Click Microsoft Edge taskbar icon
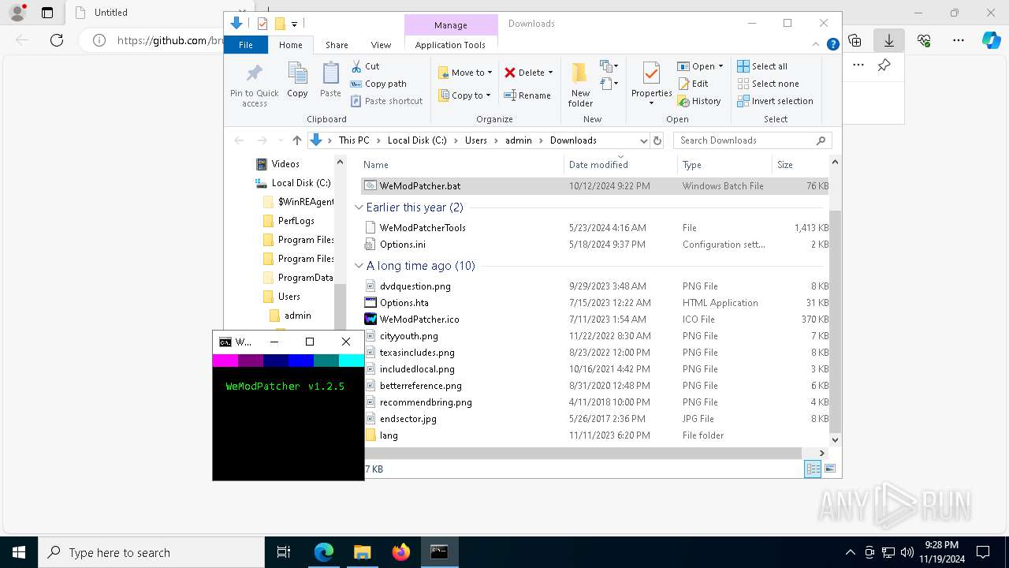Screen dimensions: 1009x568 tap(324, 552)
